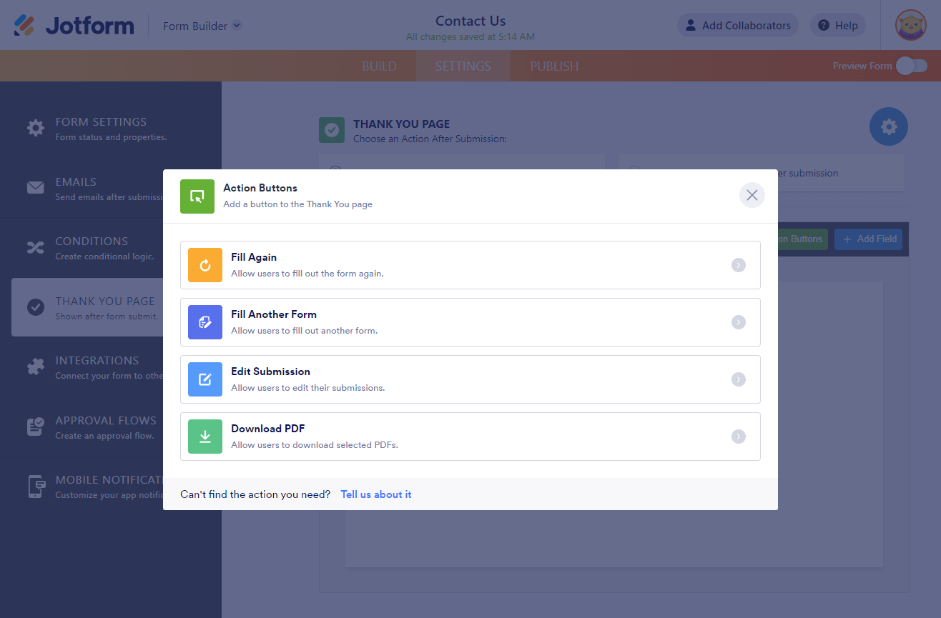941x618 pixels.
Task: Open CONDITIONS sidebar label
Action: coord(92,241)
